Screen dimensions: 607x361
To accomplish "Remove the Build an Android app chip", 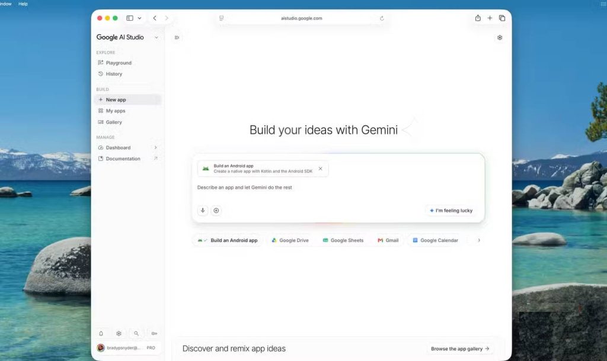I will coord(320,169).
